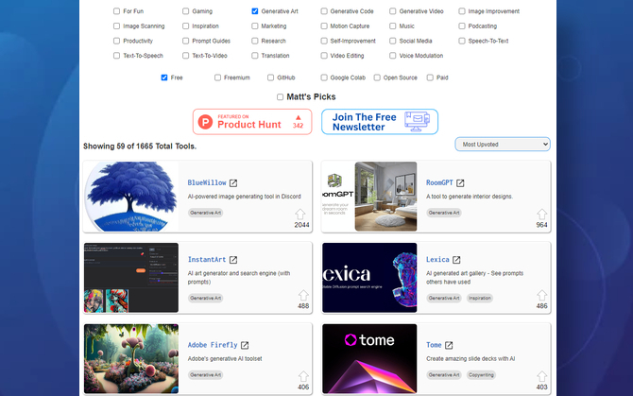Upvote Tome with the arrow icon
This screenshot has height=396, width=633.
pyautogui.click(x=541, y=376)
